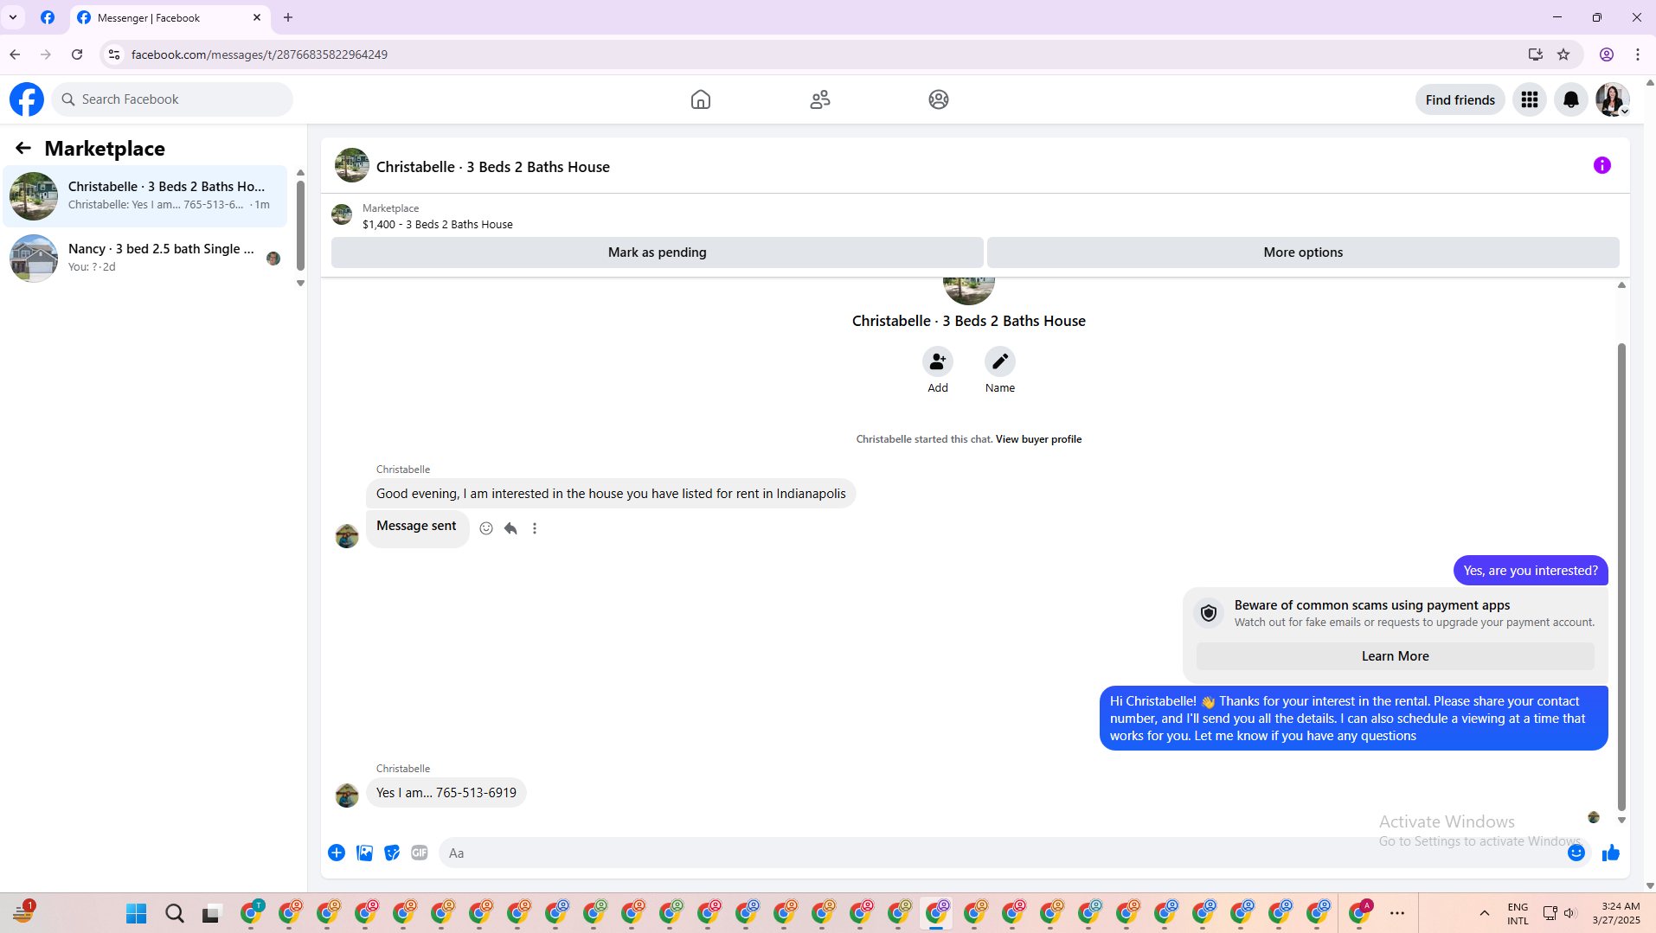Open the Facebook home feed icon
This screenshot has width=1656, height=933.
(701, 99)
